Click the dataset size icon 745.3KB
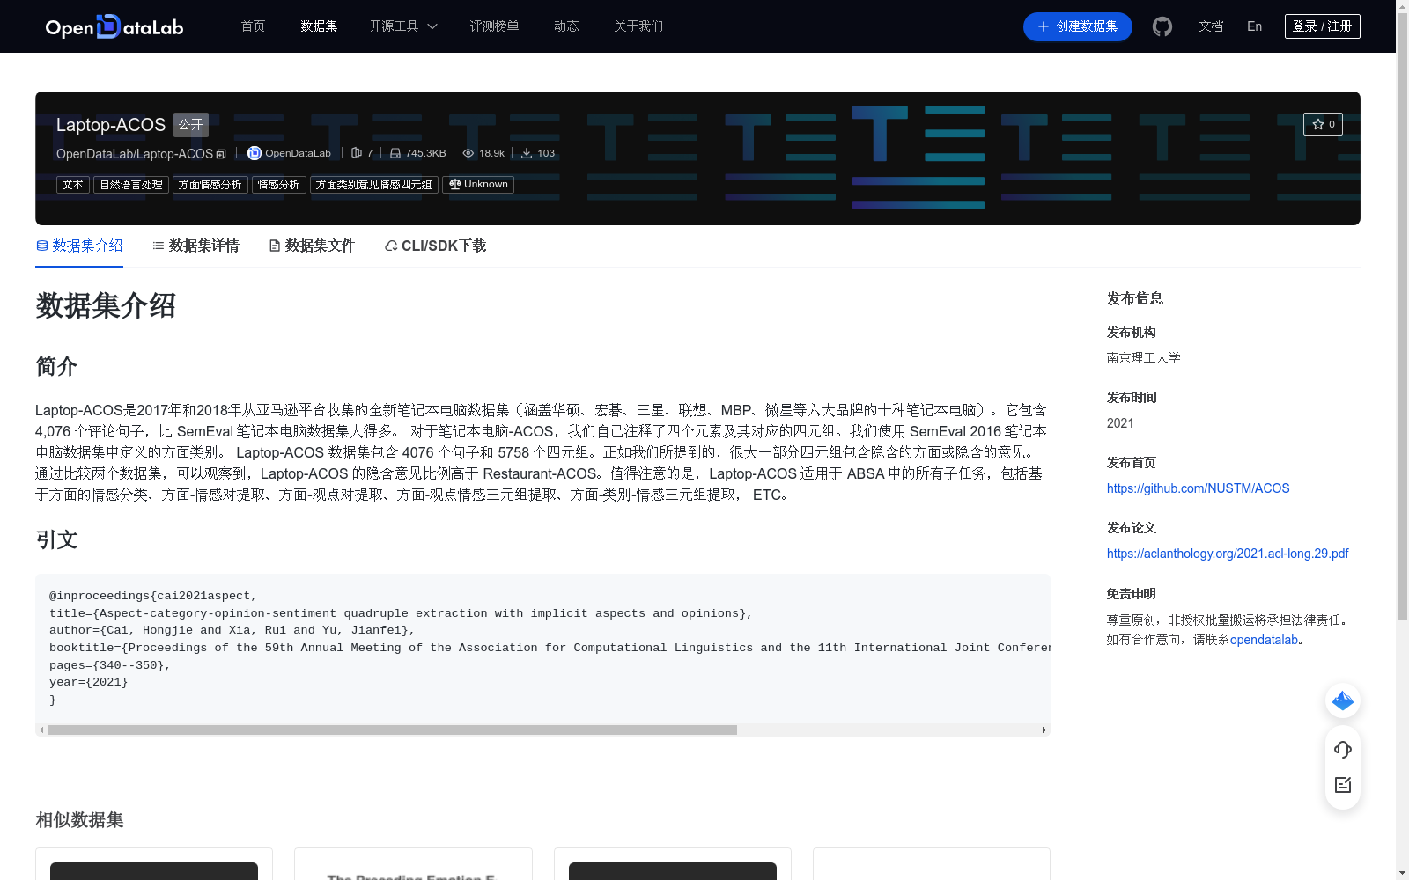The height and width of the screenshot is (880, 1409). click(395, 153)
